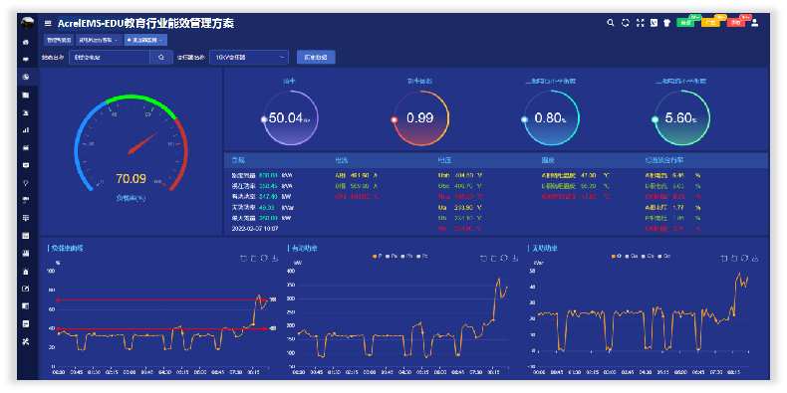Click the green alarm badge button in header

[685, 23]
